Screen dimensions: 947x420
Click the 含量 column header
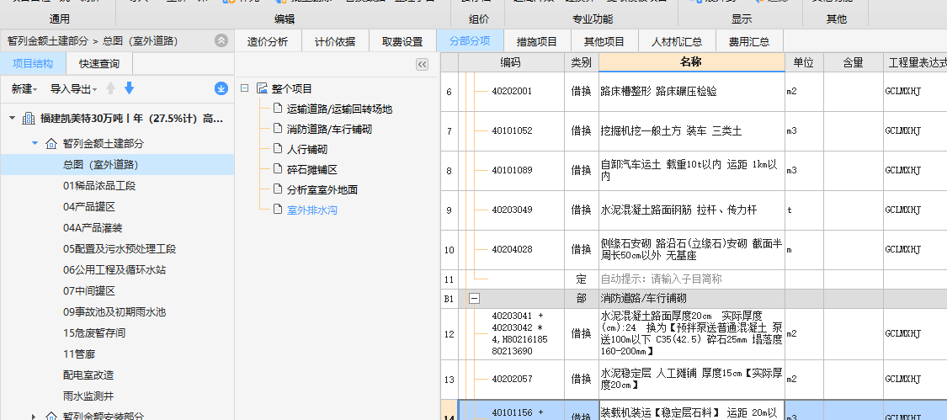tap(853, 62)
